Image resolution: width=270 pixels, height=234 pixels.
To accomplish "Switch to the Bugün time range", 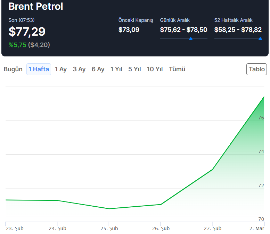I will point(13,69).
